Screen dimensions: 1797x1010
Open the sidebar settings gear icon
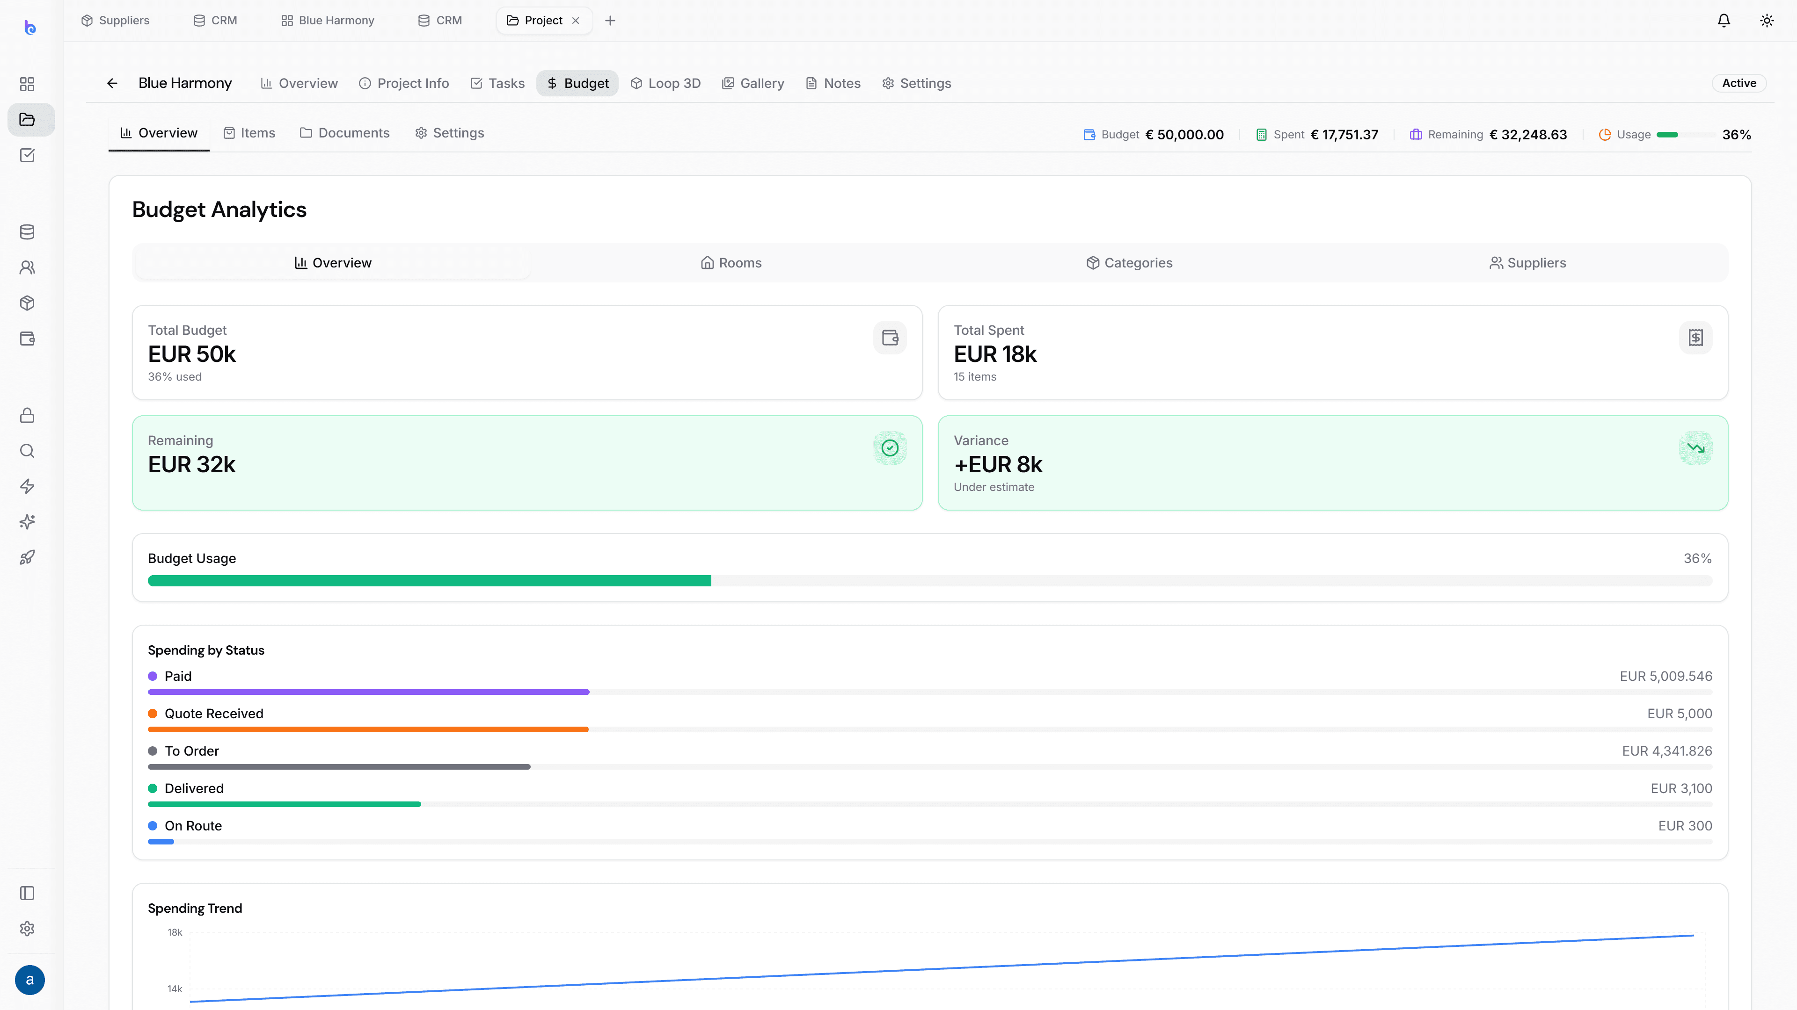point(27,929)
